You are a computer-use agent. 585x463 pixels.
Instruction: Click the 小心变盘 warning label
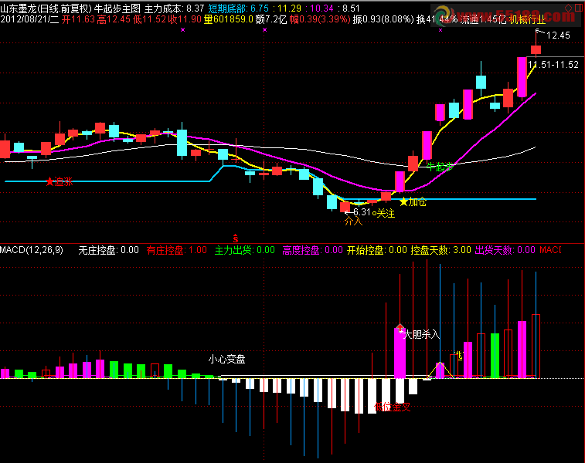click(x=227, y=360)
